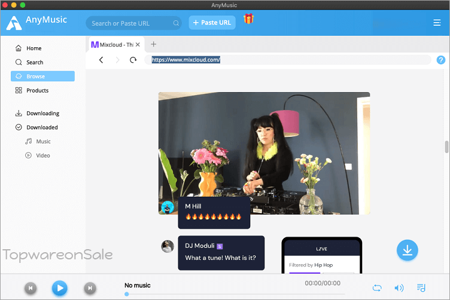Viewport: 450px width, 300px height.
Task: Click DJ Moduli's avatar
Action: pos(168,246)
